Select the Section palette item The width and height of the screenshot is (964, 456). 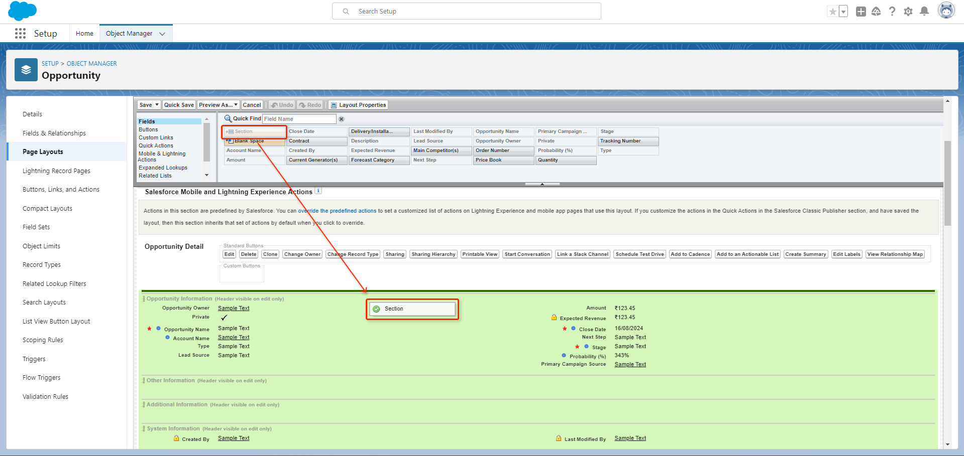pyautogui.click(x=255, y=131)
